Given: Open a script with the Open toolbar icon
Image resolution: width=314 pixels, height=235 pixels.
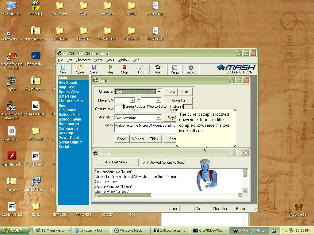Looking at the screenshot, I should (x=80, y=69).
